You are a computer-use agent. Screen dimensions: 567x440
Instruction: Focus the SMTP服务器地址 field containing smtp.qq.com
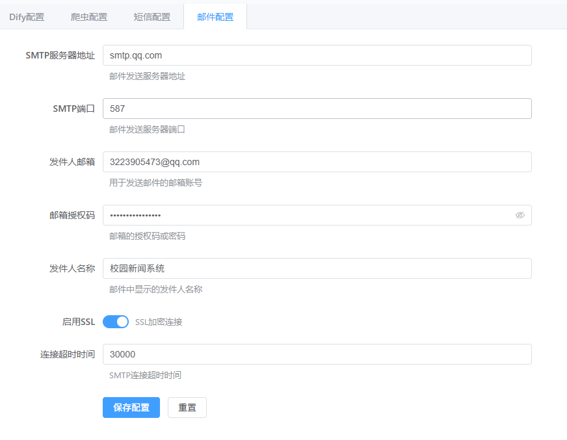point(317,55)
